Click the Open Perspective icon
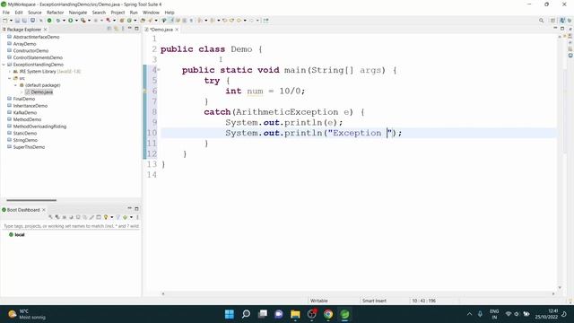This screenshot has width=574, height=323. tap(552, 21)
